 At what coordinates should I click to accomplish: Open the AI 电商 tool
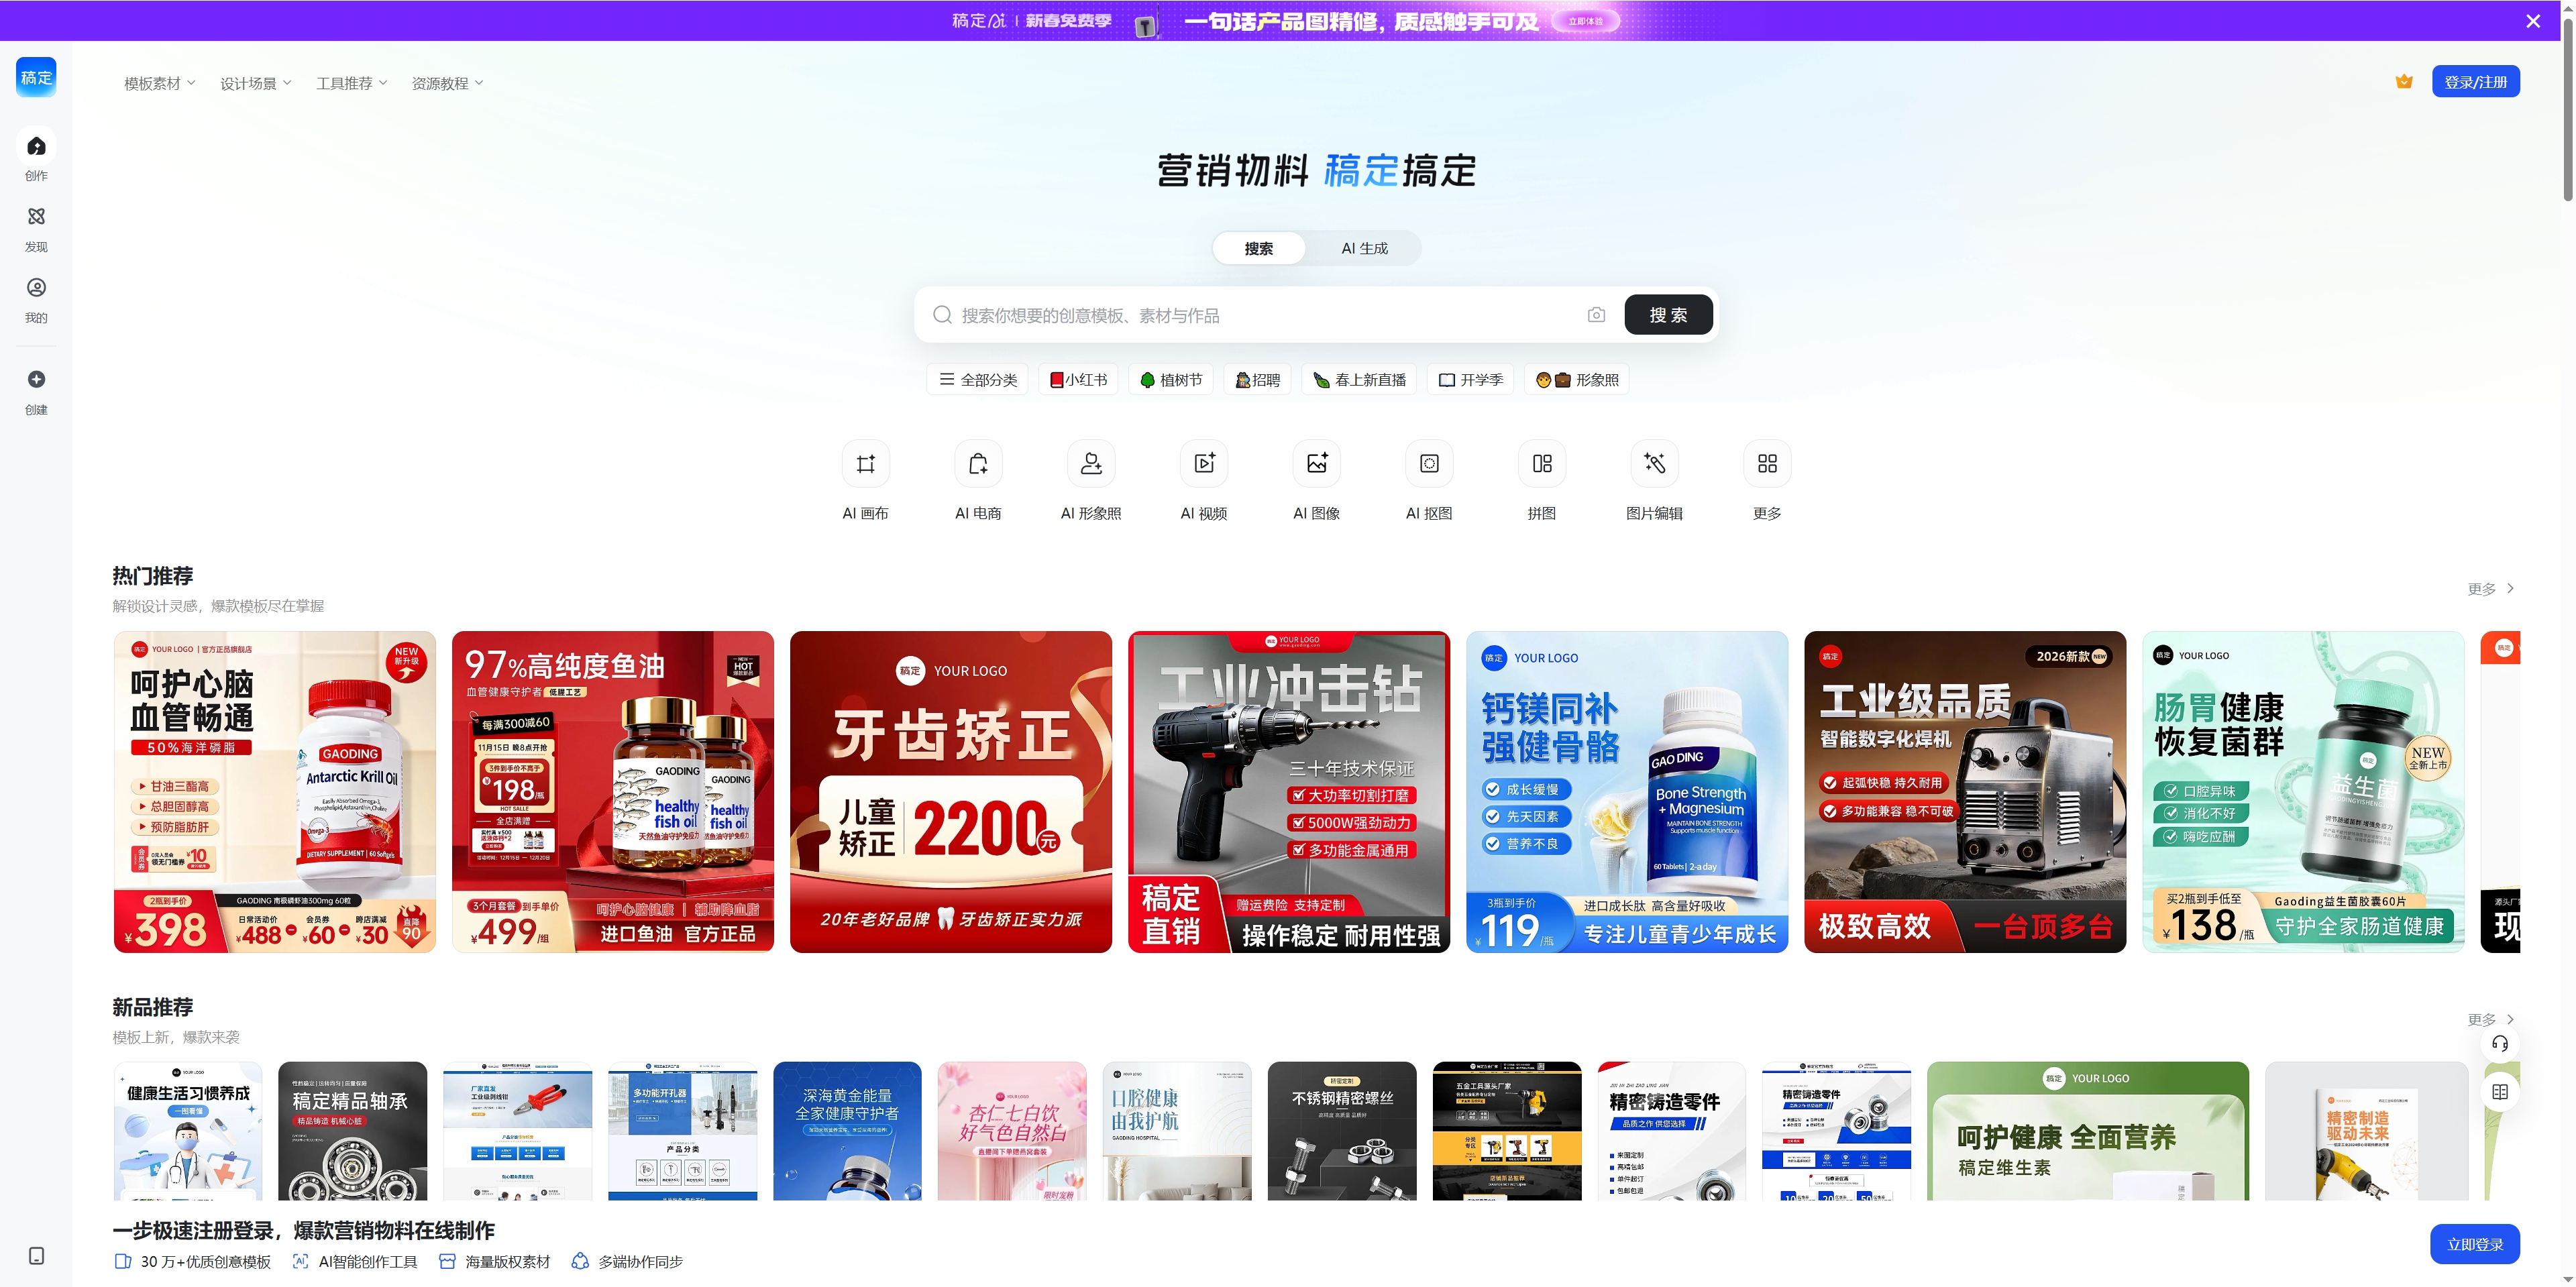pos(978,480)
